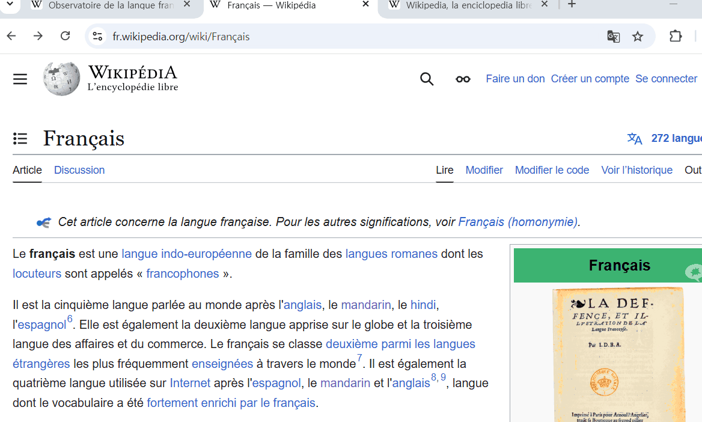Click the Faire un don link
Viewport: 702px width, 422px height.
pyautogui.click(x=515, y=79)
